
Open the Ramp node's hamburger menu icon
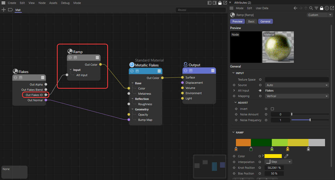pyautogui.click(x=97, y=58)
